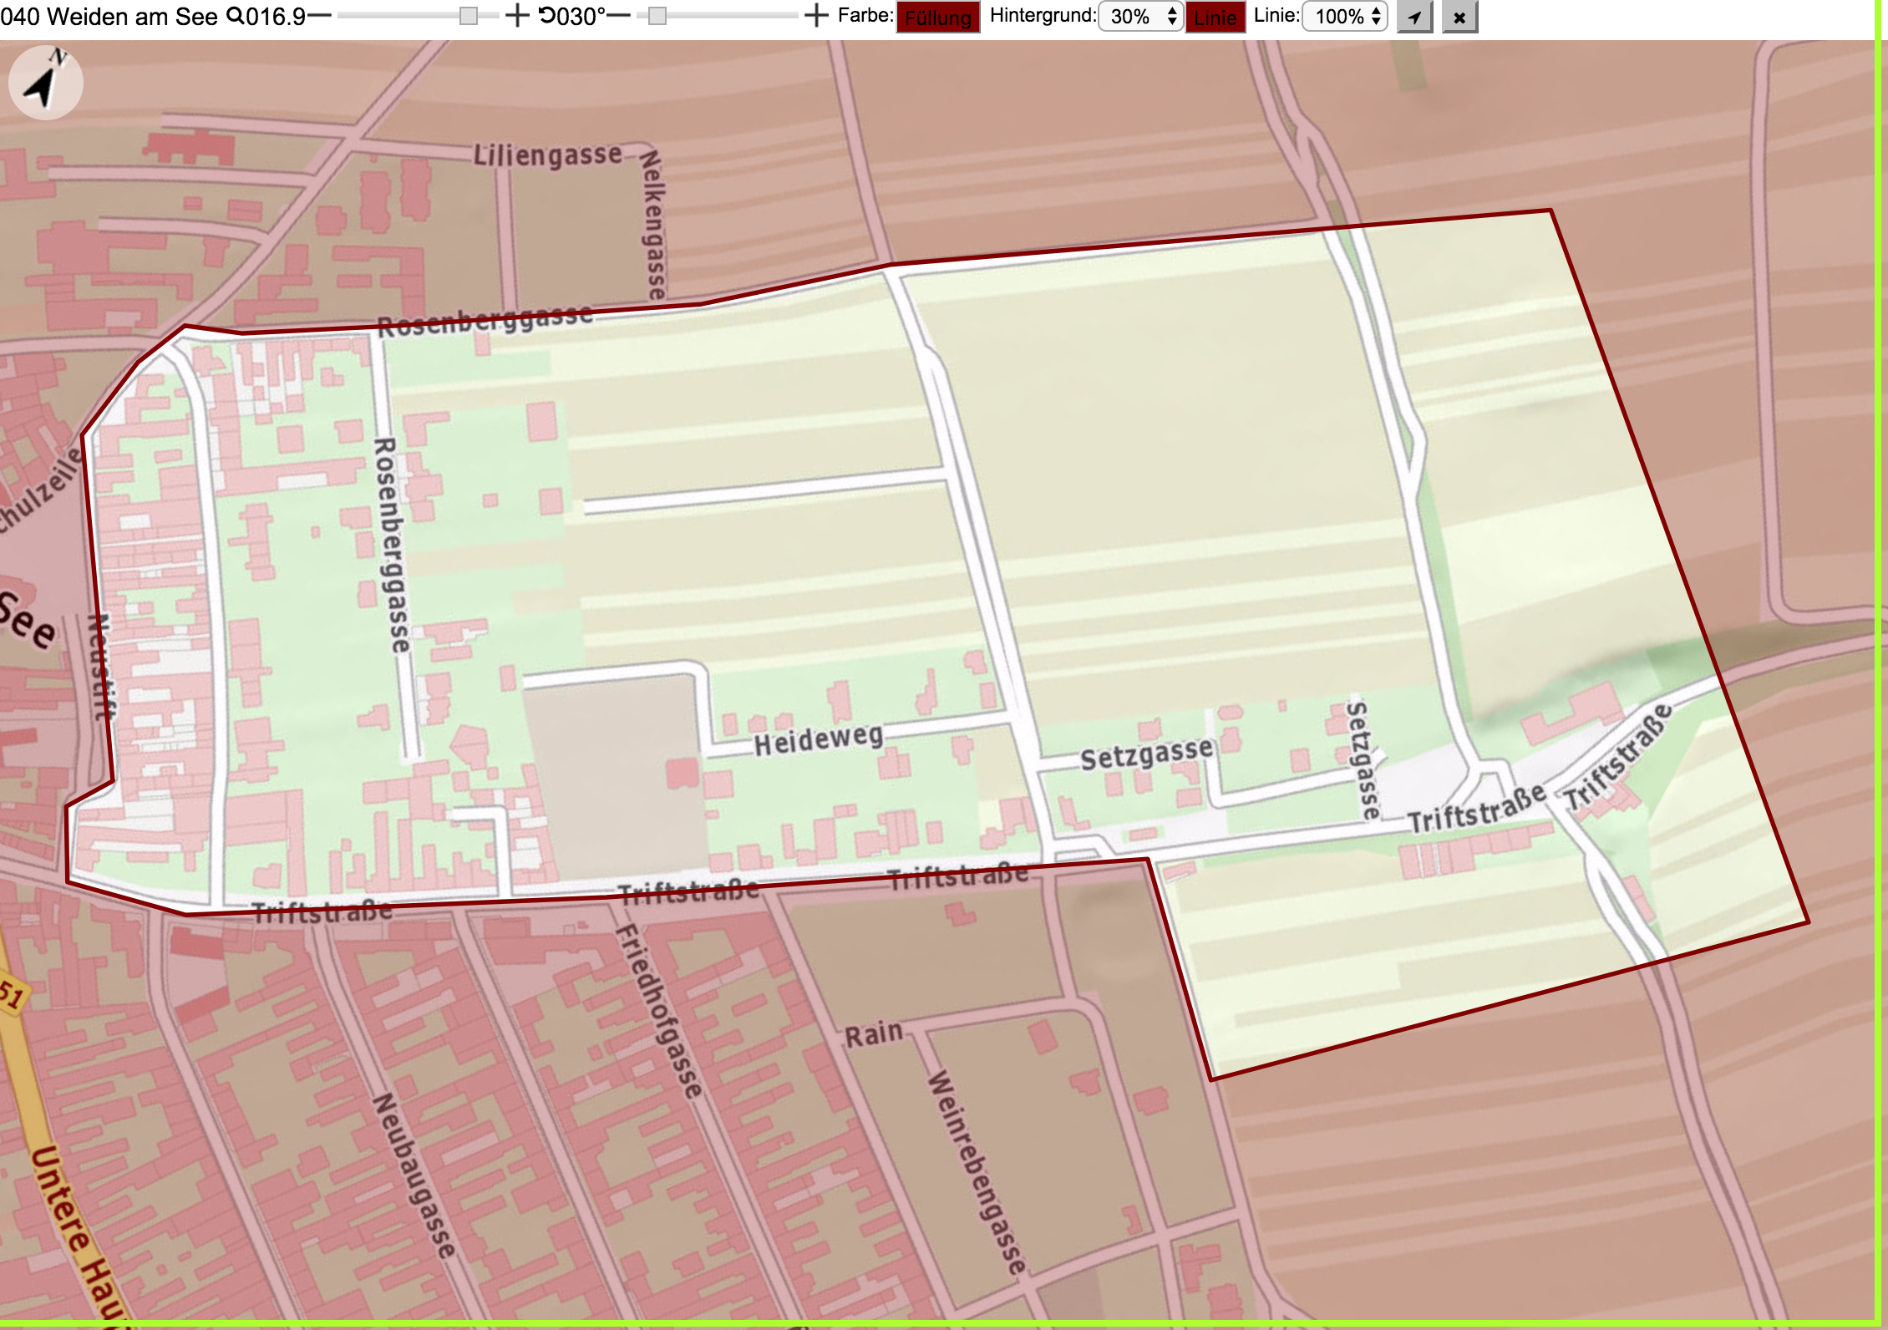Image resolution: width=1888 pixels, height=1330 pixels.
Task: Click the zoom plus icon beside the zoom slider
Action: click(x=517, y=16)
